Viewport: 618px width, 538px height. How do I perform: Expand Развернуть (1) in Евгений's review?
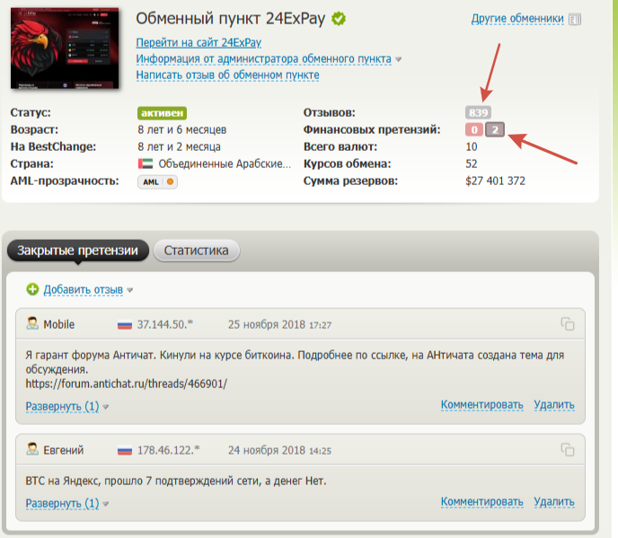[x=62, y=503]
